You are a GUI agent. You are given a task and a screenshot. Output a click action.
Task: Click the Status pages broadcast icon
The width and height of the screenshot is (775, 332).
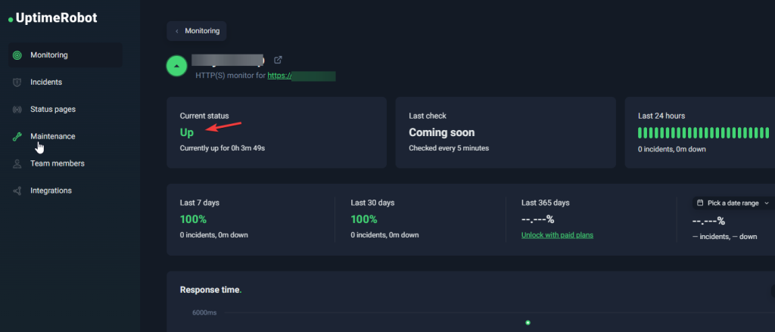pos(17,109)
